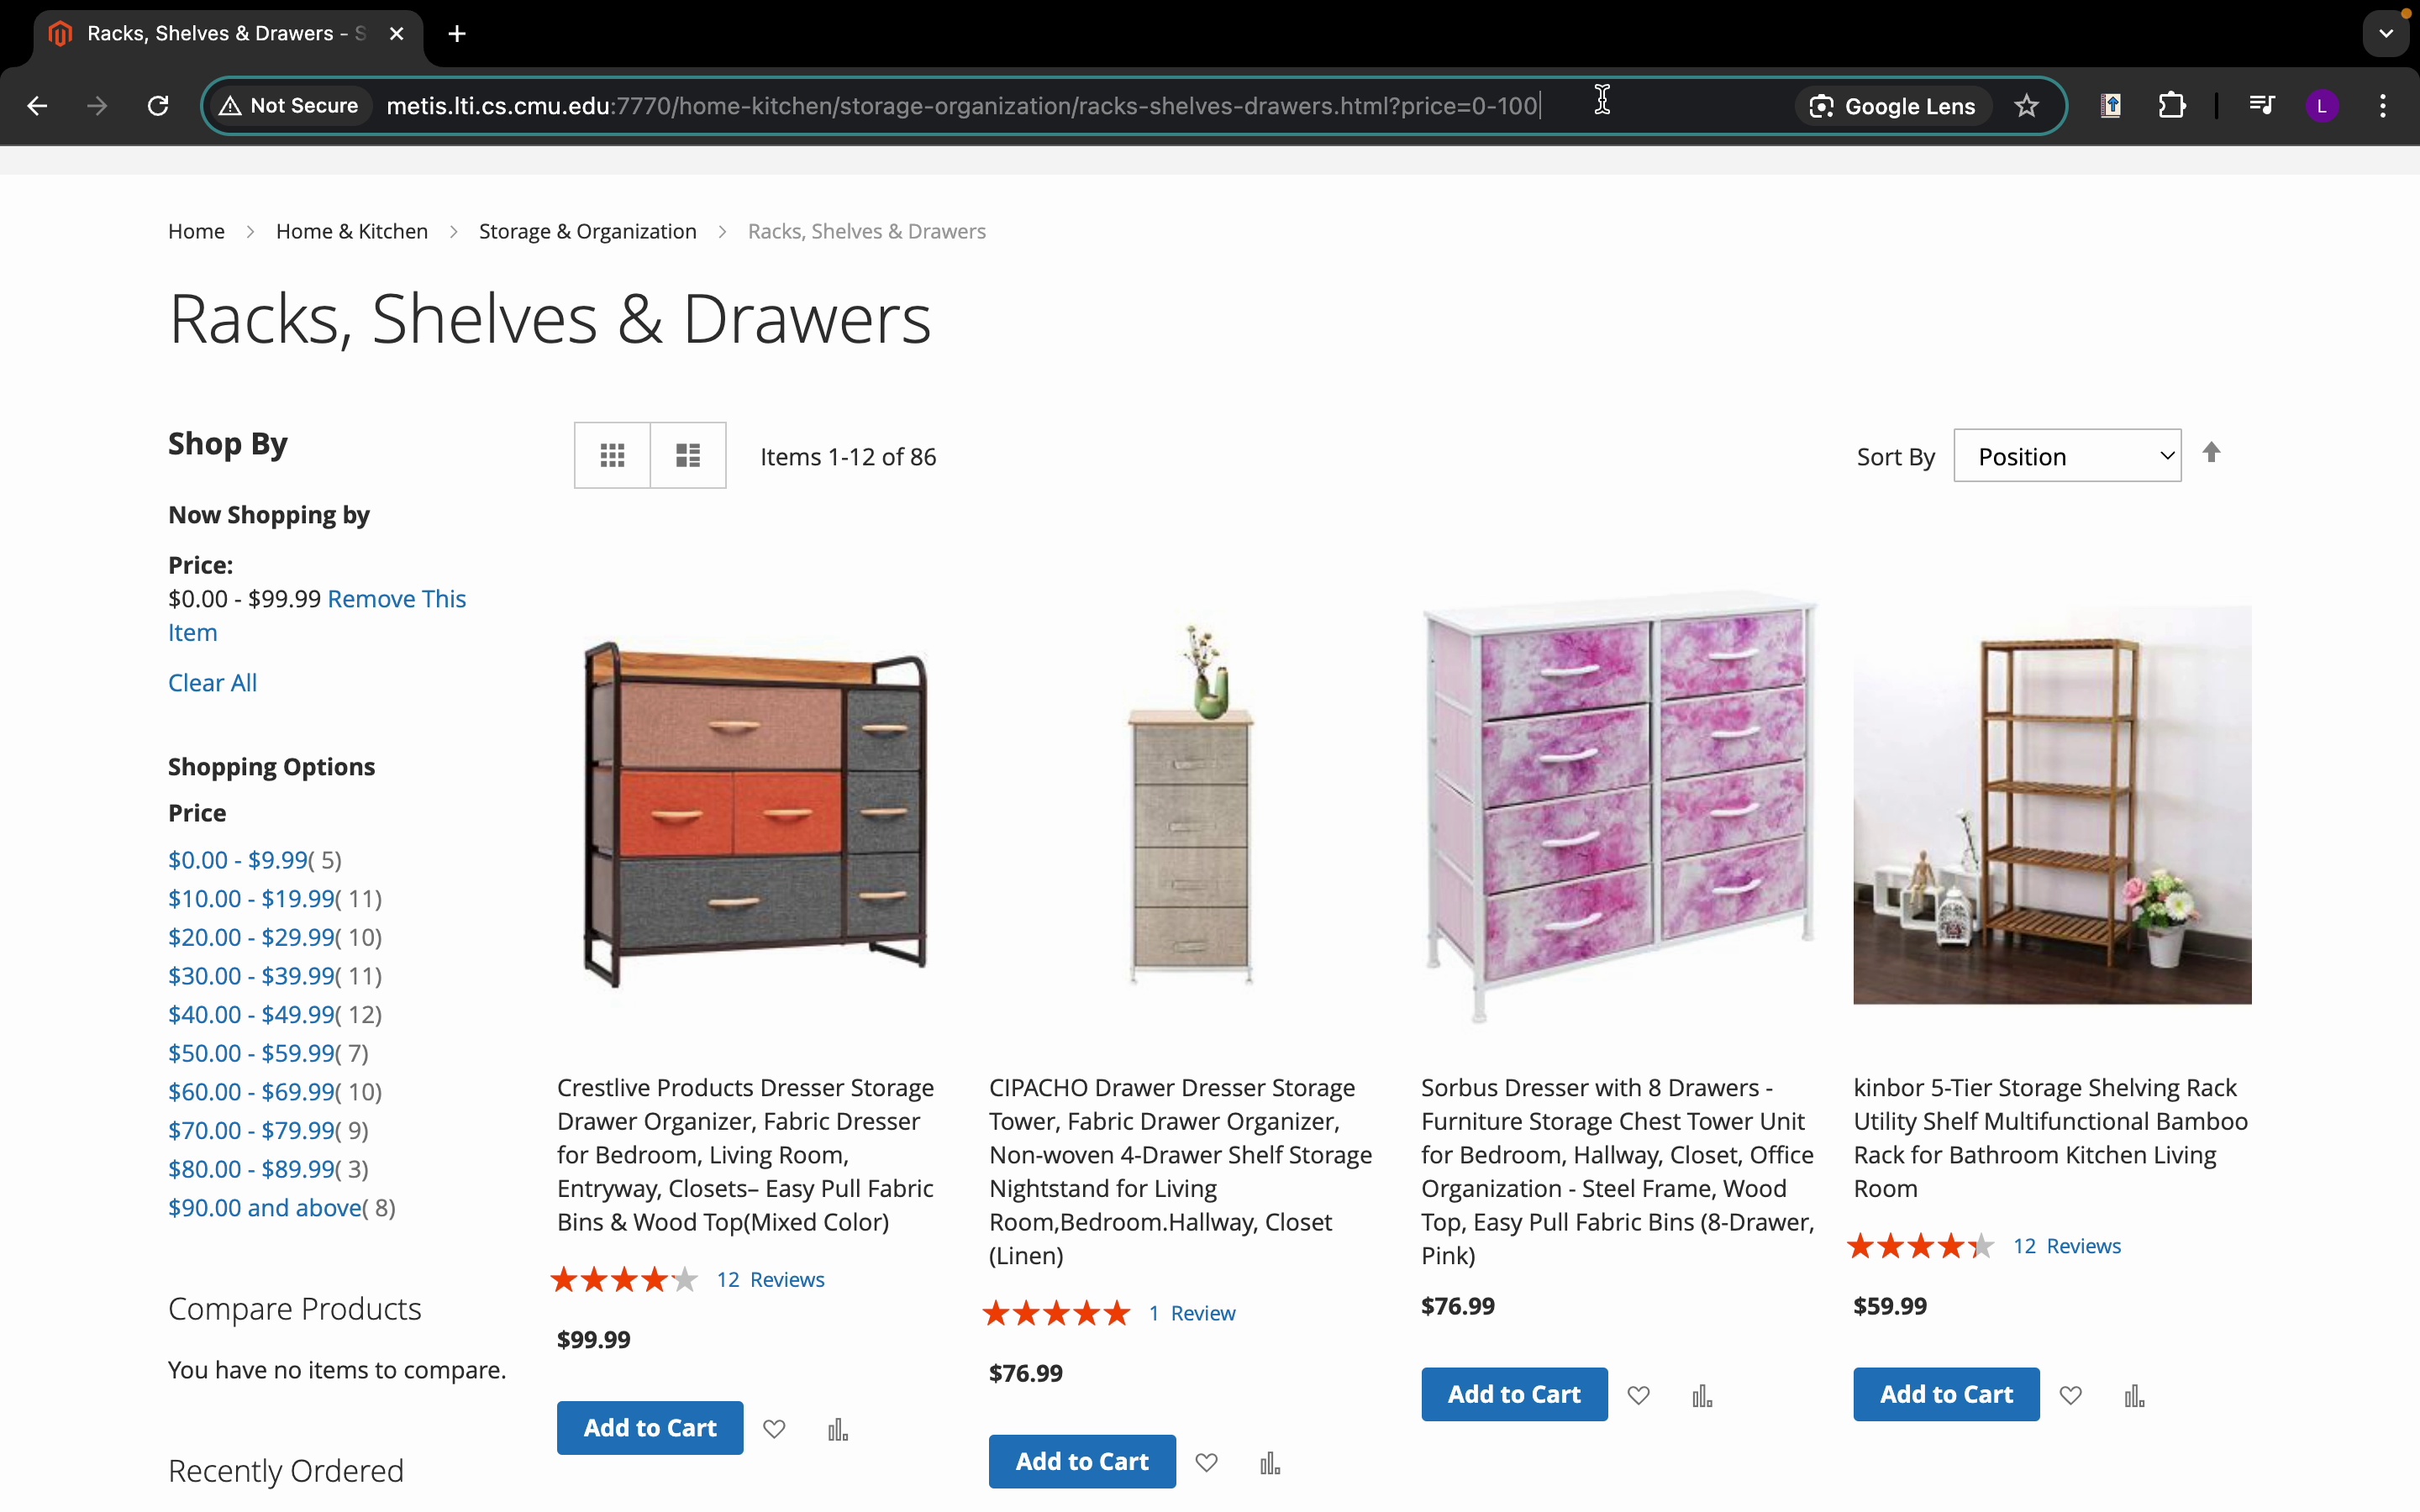2420x1512 pixels.
Task: Open Chrome extensions puzzle icon
Action: [x=2171, y=106]
